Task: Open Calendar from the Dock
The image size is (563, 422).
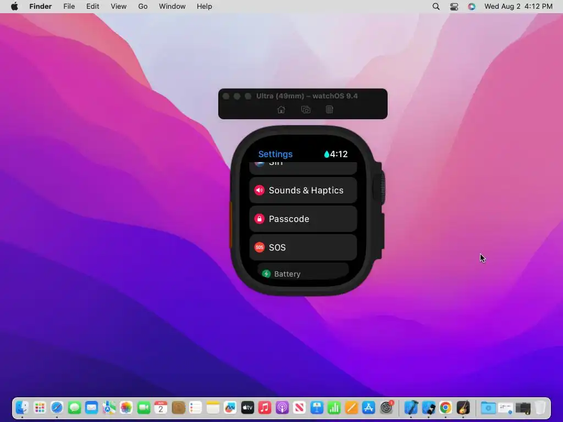Action: pos(161,408)
